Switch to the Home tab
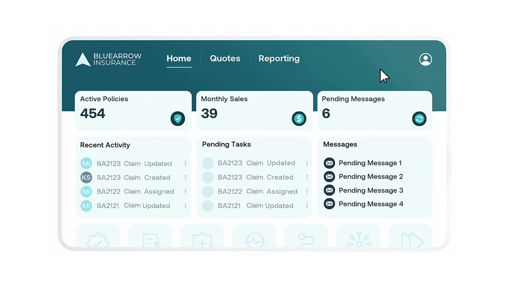Screen dimensions: 505x284 [x=179, y=58]
